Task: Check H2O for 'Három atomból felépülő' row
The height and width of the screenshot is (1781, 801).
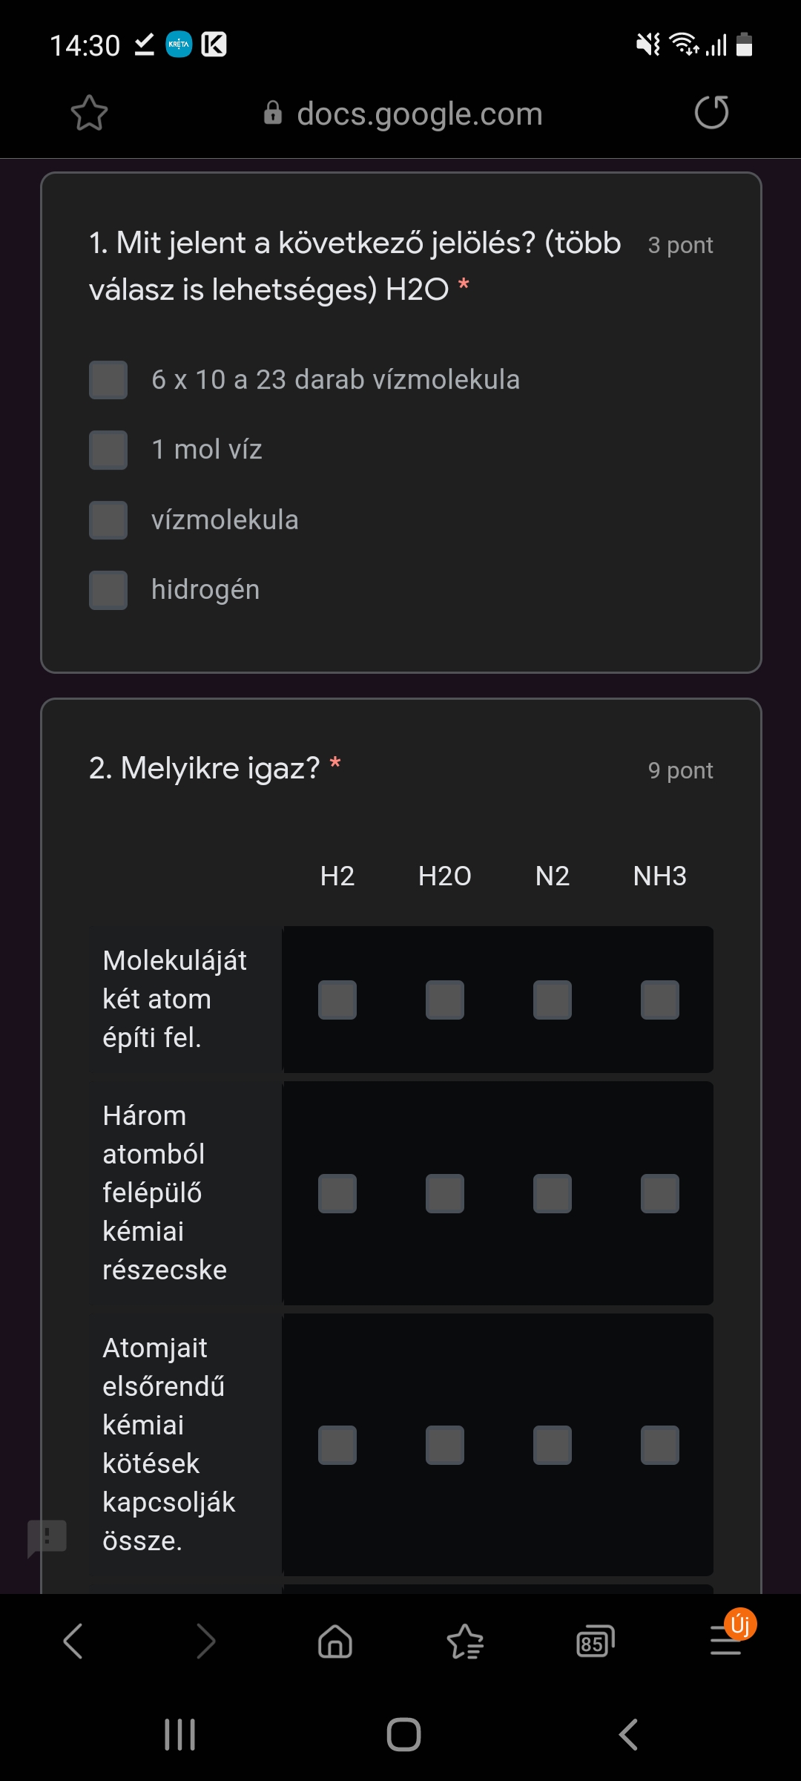Action: pos(445,1193)
